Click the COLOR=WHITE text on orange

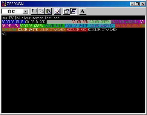click(x=28, y=30)
